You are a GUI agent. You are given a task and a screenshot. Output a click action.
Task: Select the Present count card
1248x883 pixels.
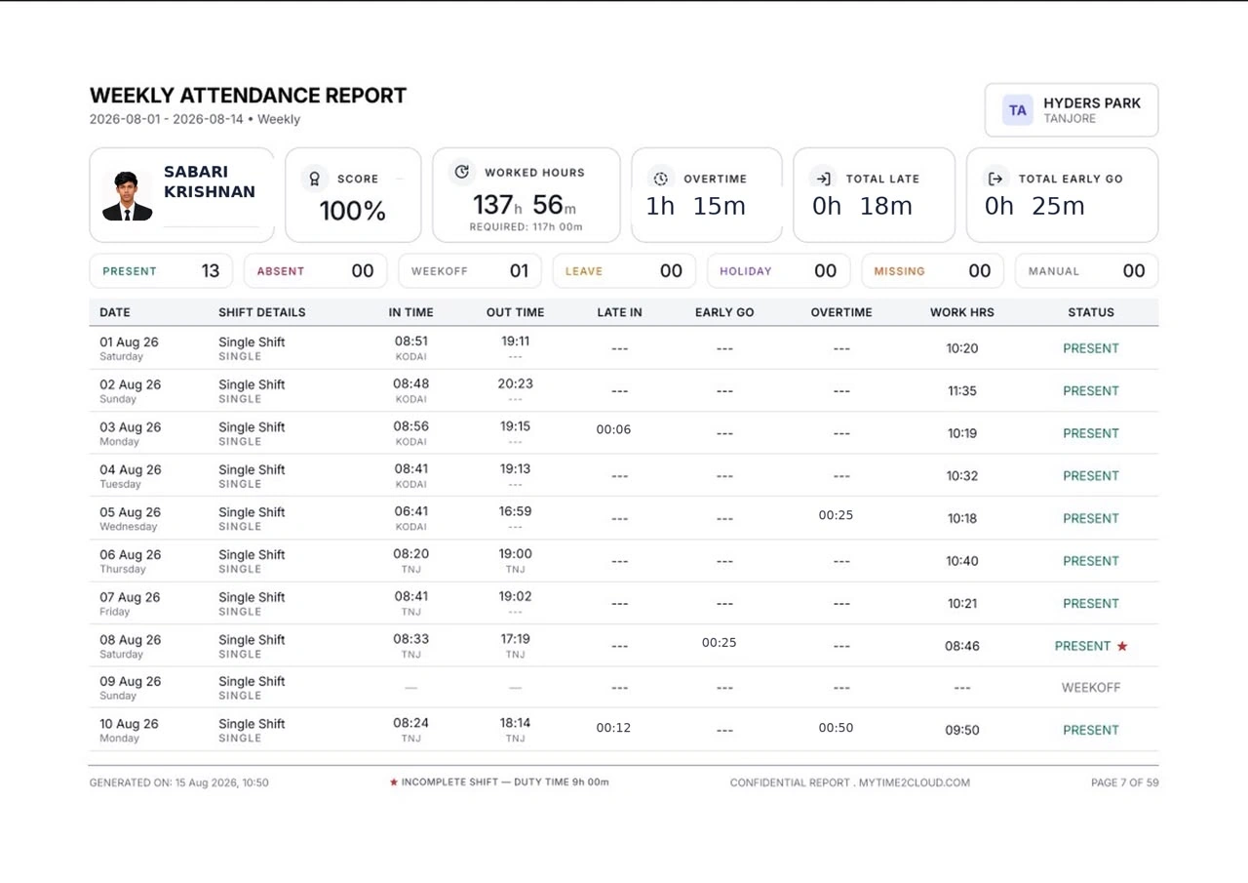(x=161, y=271)
